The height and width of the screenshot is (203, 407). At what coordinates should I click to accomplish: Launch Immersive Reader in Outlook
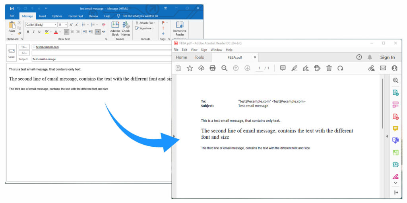[x=180, y=29]
